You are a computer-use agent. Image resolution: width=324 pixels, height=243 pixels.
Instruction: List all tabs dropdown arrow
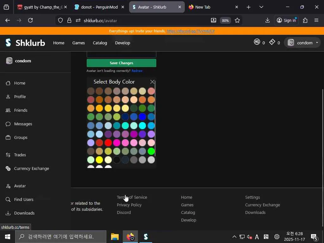(x=261, y=7)
